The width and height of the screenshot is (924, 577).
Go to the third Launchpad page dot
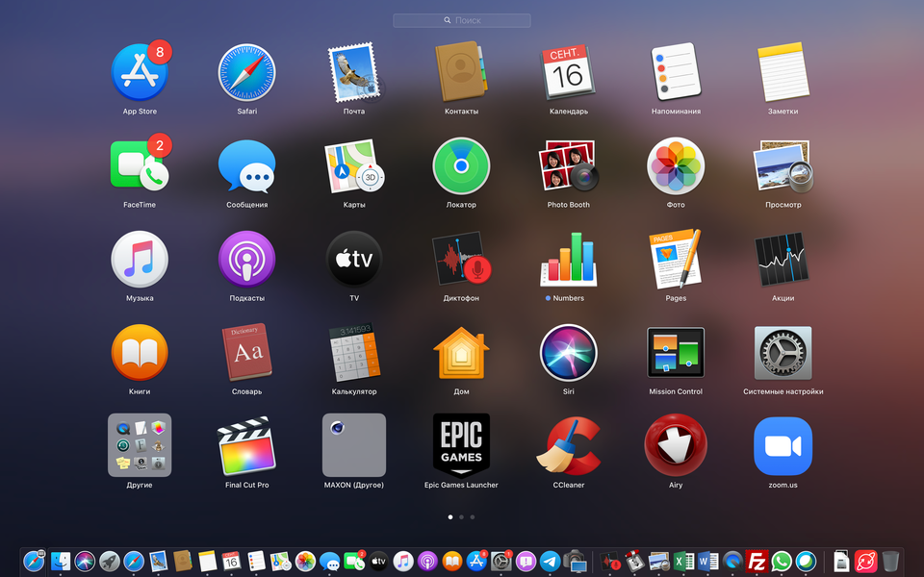(473, 517)
